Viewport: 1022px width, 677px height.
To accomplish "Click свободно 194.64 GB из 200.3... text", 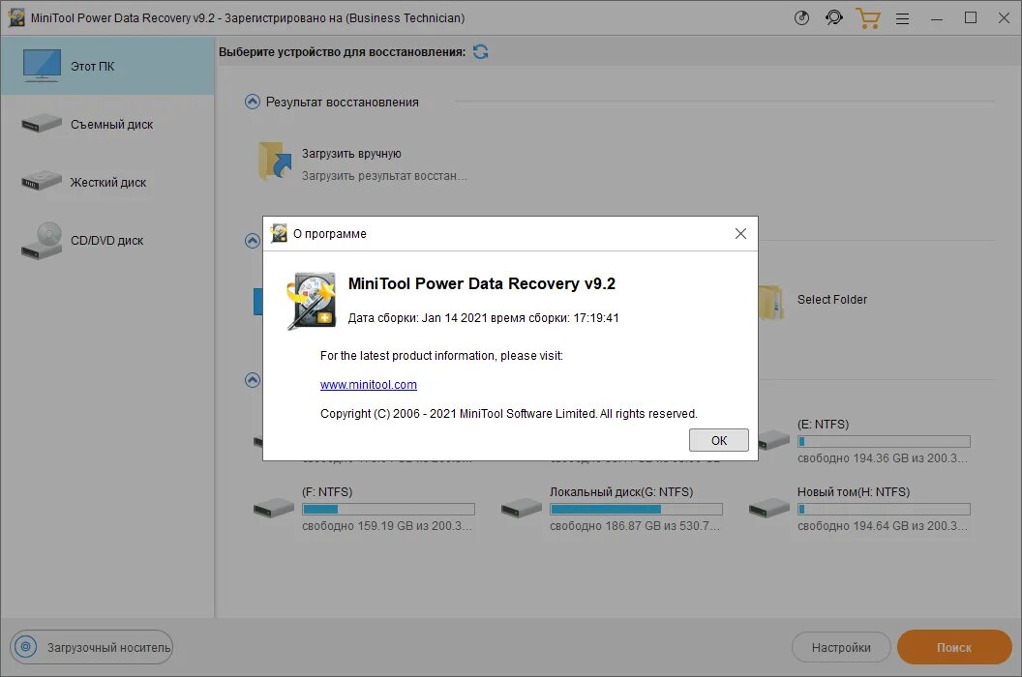I will (883, 526).
